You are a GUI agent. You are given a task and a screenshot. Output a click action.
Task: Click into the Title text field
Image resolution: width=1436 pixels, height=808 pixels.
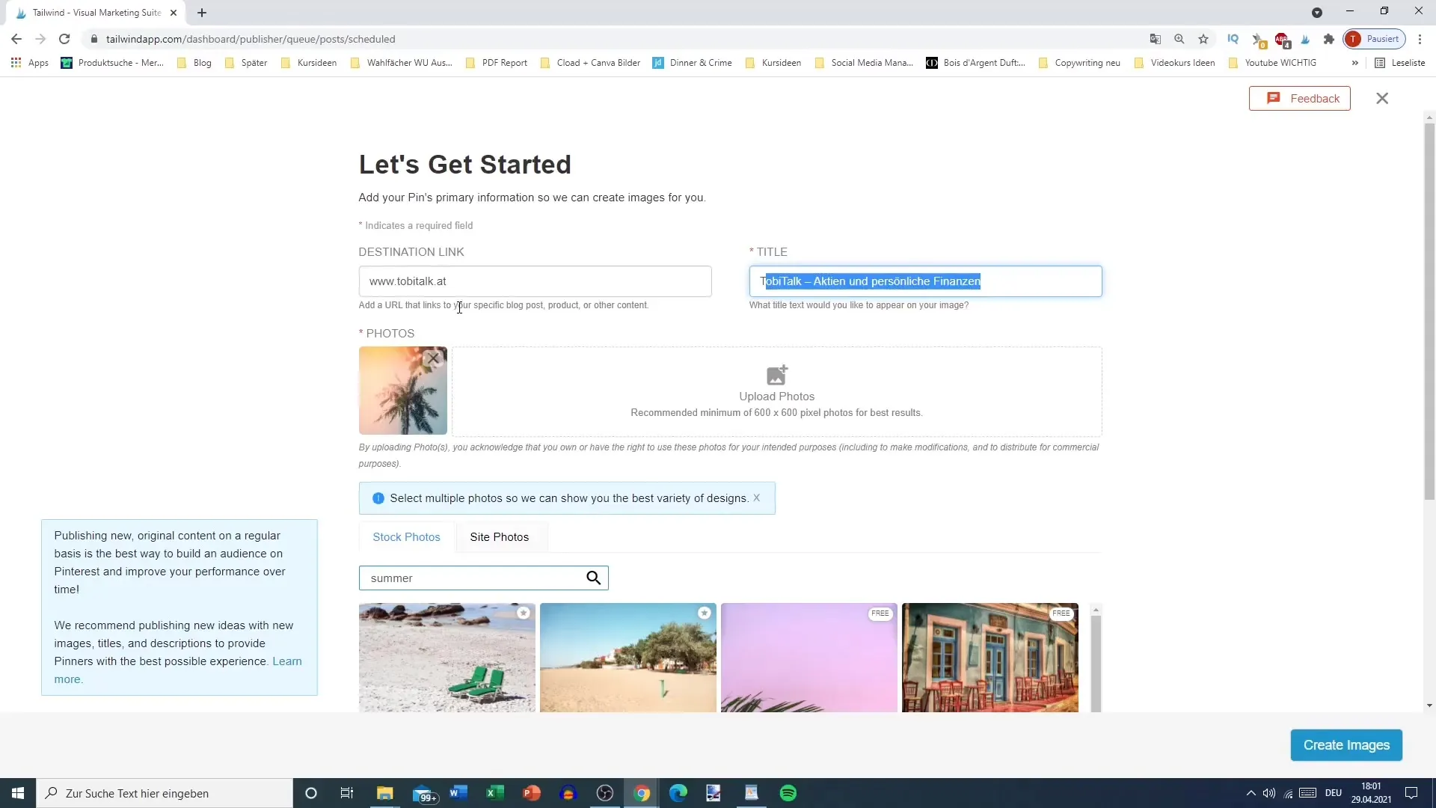925,281
